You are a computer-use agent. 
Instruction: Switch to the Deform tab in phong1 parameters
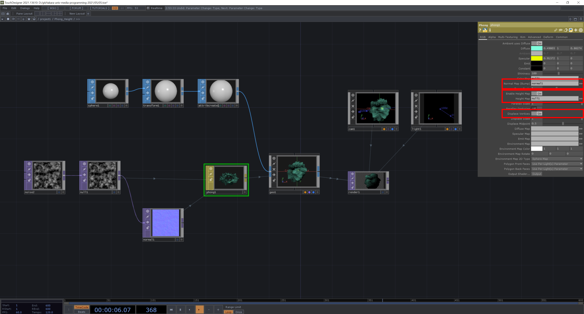548,37
